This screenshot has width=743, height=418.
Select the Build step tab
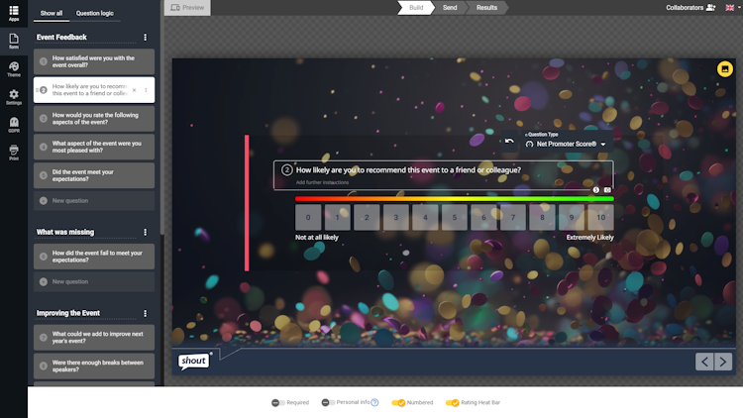(x=416, y=8)
